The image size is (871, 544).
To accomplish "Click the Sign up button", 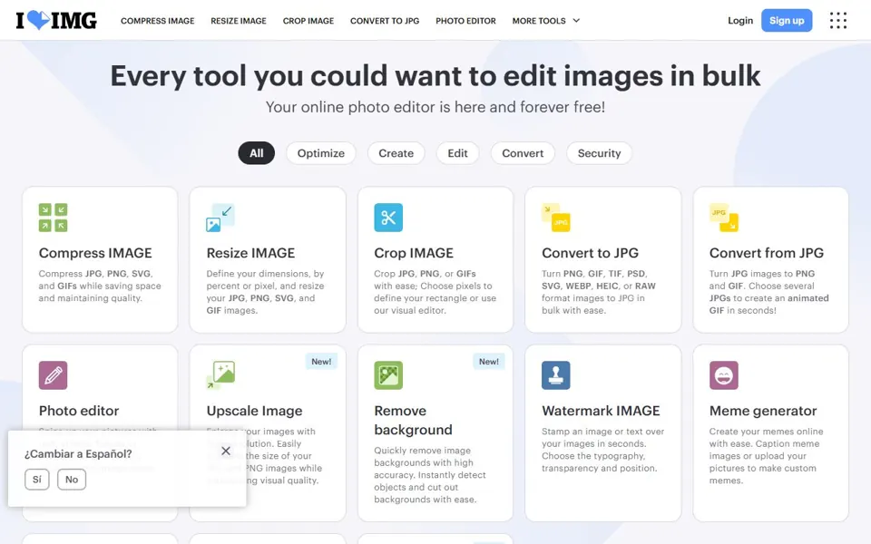I will 787,21.
